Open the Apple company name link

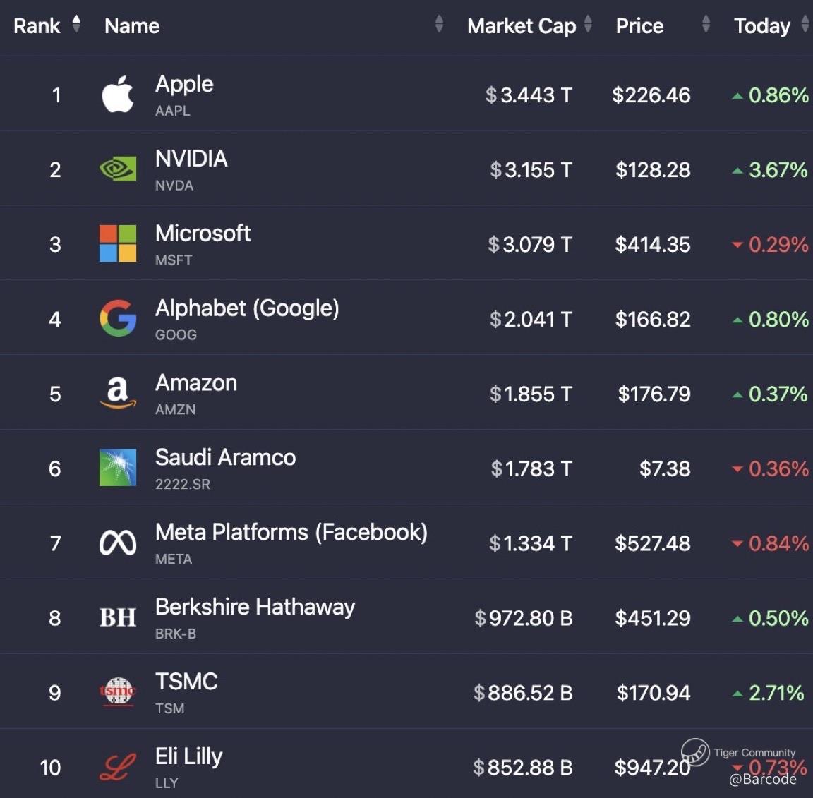tap(184, 84)
